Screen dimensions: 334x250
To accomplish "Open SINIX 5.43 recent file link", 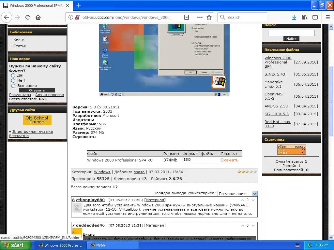I will click(x=275, y=74).
